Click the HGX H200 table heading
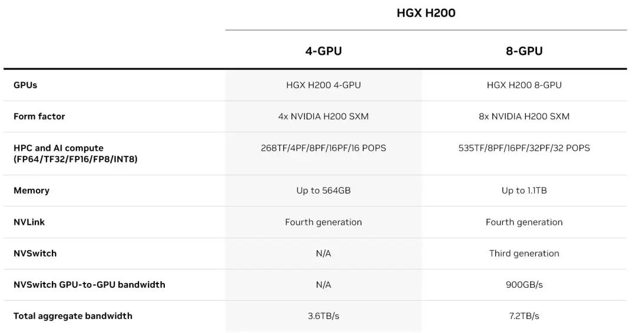 coord(426,13)
